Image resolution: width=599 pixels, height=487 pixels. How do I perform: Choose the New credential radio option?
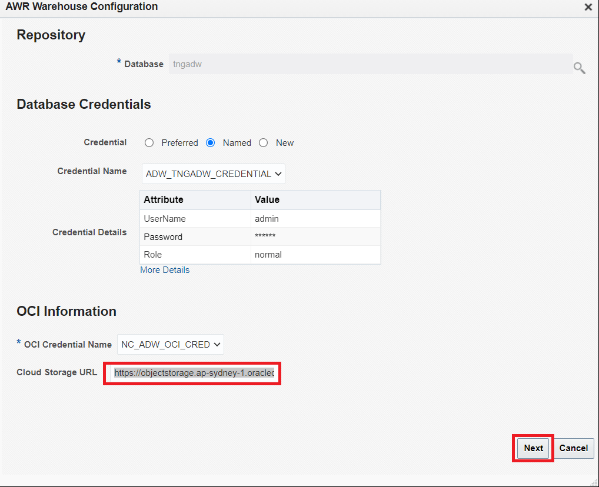click(264, 143)
